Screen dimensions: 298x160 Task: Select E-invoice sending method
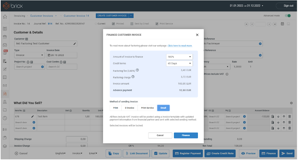pos(129,108)
